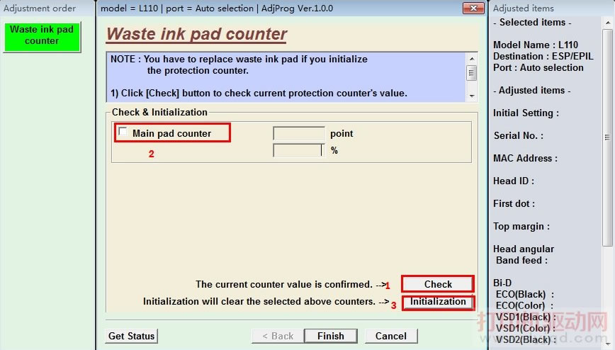
Task: Select green Waste ink pad counter item
Action: 42,35
